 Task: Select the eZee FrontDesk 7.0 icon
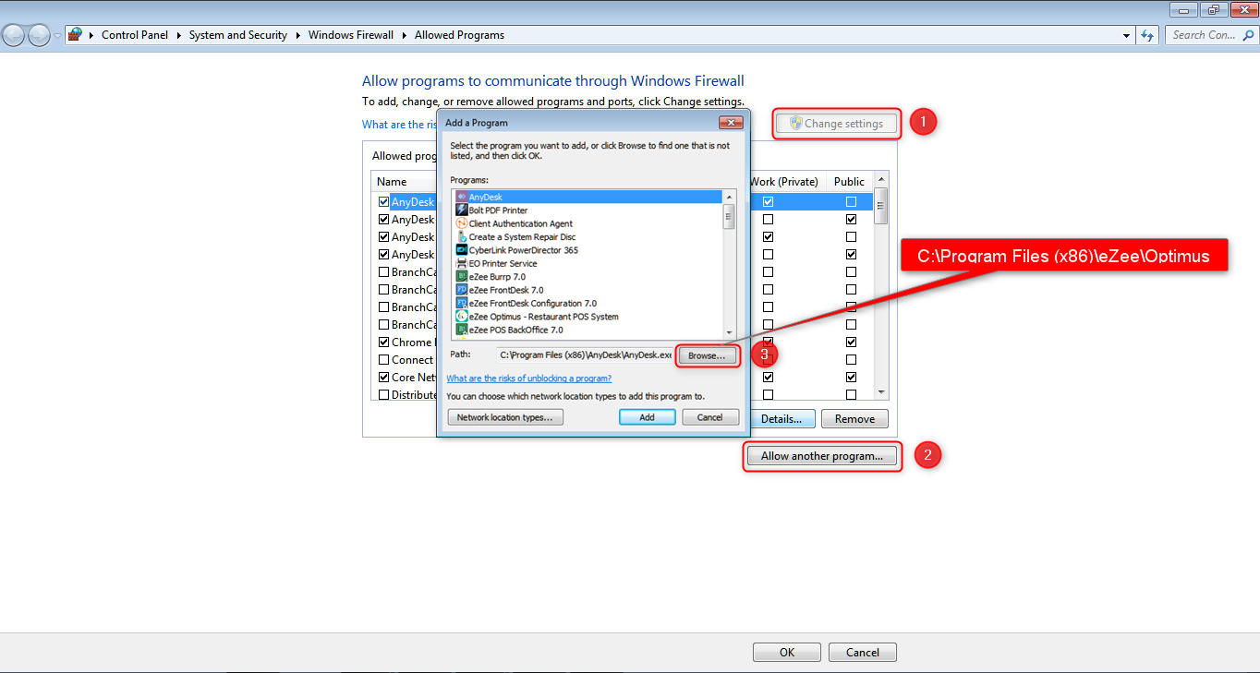[462, 290]
